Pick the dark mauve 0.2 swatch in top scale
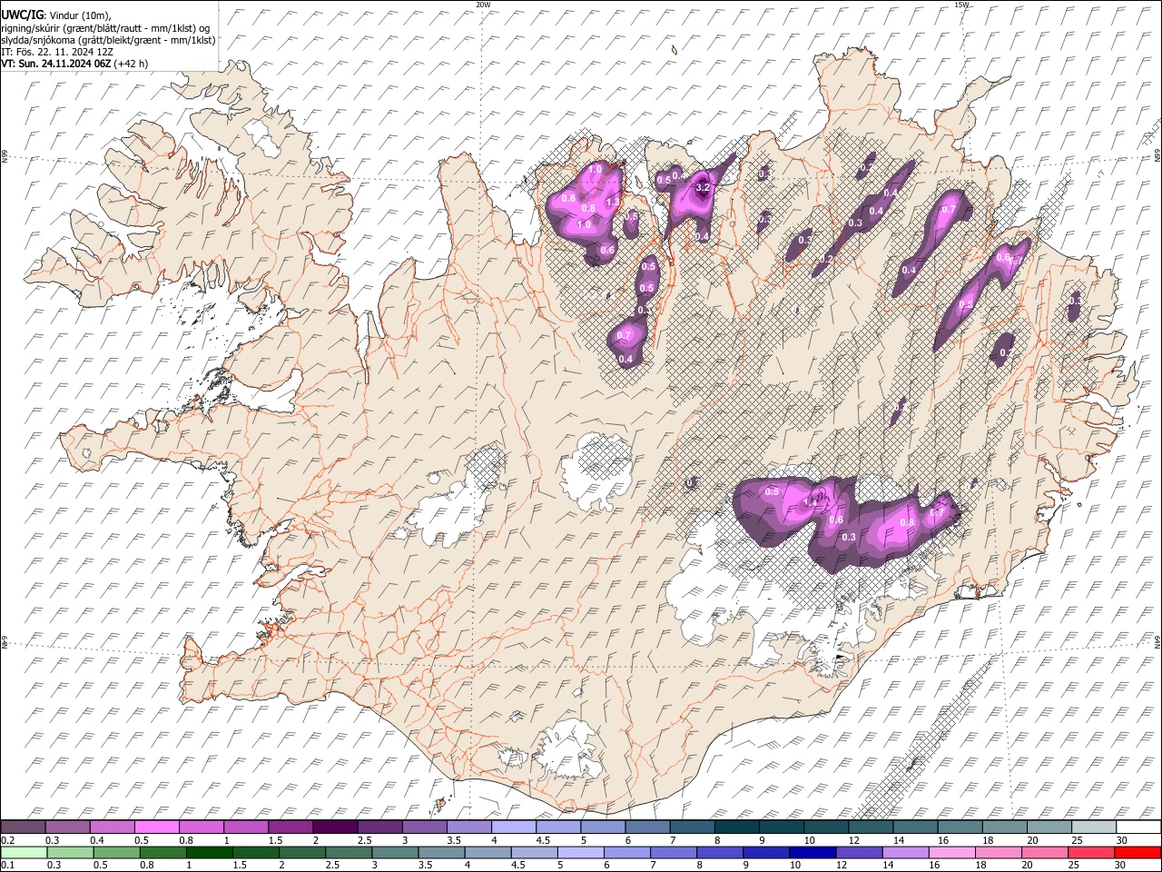Image resolution: width=1162 pixels, height=872 pixels. [23, 827]
